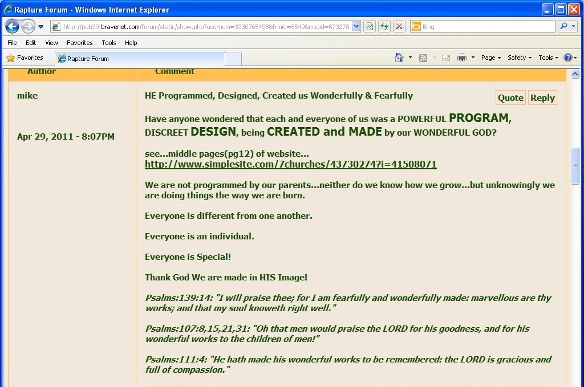The width and height of the screenshot is (584, 387).
Task: Click author name mike
Action: [x=27, y=96]
